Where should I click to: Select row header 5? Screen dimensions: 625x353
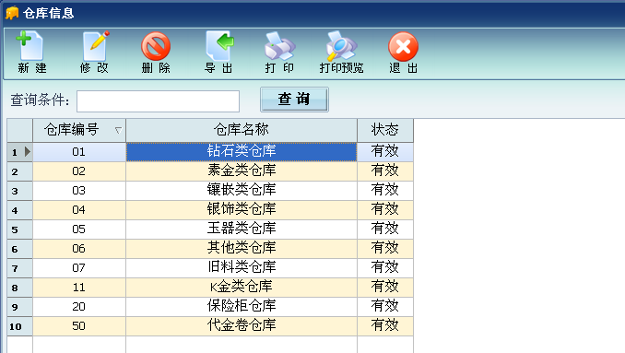click(19, 229)
